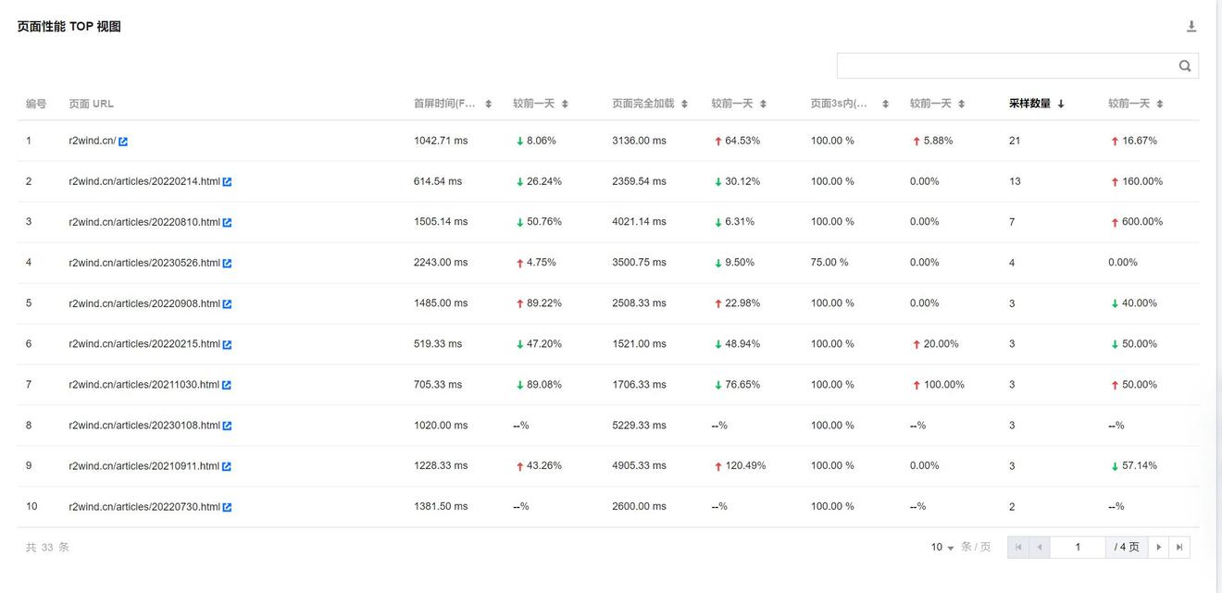
Task: Click the search magnifier icon
Action: pos(1183,64)
